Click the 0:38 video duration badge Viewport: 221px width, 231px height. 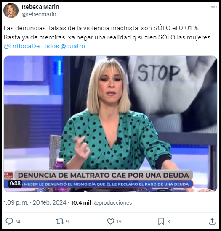click(15, 184)
